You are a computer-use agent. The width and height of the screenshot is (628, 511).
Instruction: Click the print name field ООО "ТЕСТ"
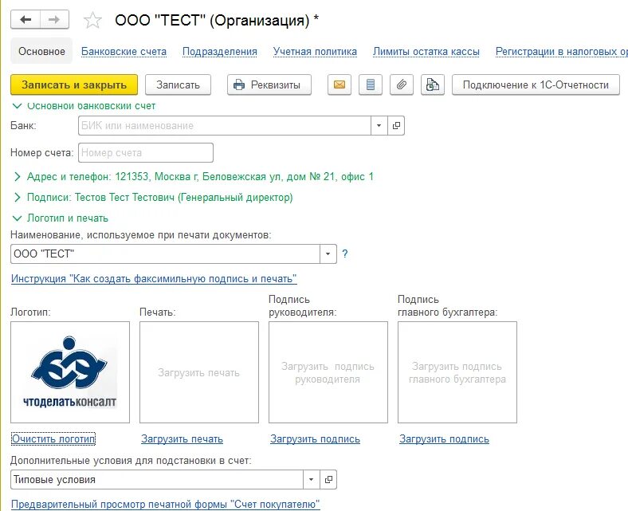pyautogui.click(x=166, y=254)
